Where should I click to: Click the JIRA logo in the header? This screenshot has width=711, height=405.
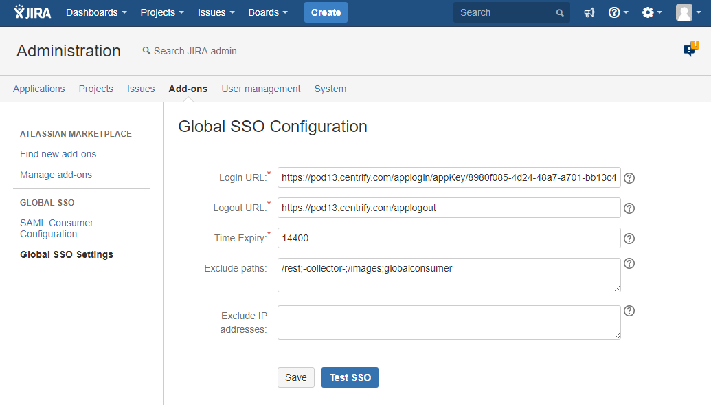pos(32,12)
